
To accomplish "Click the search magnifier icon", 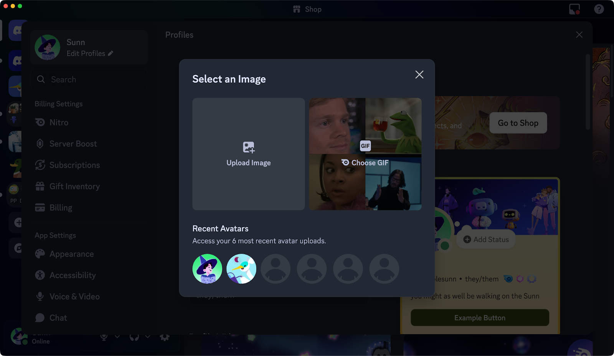I will coord(41,79).
